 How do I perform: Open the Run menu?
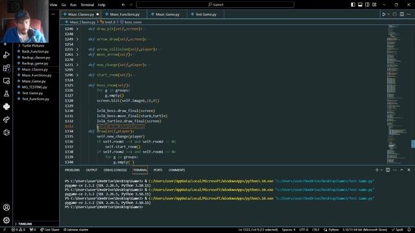pyautogui.click(x=73, y=5)
